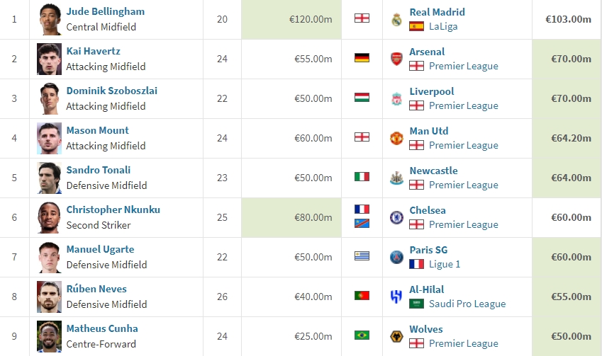The height and width of the screenshot is (356, 602).
Task: Click Matheus Cunha's portrait thumbnail
Action: coord(49,336)
